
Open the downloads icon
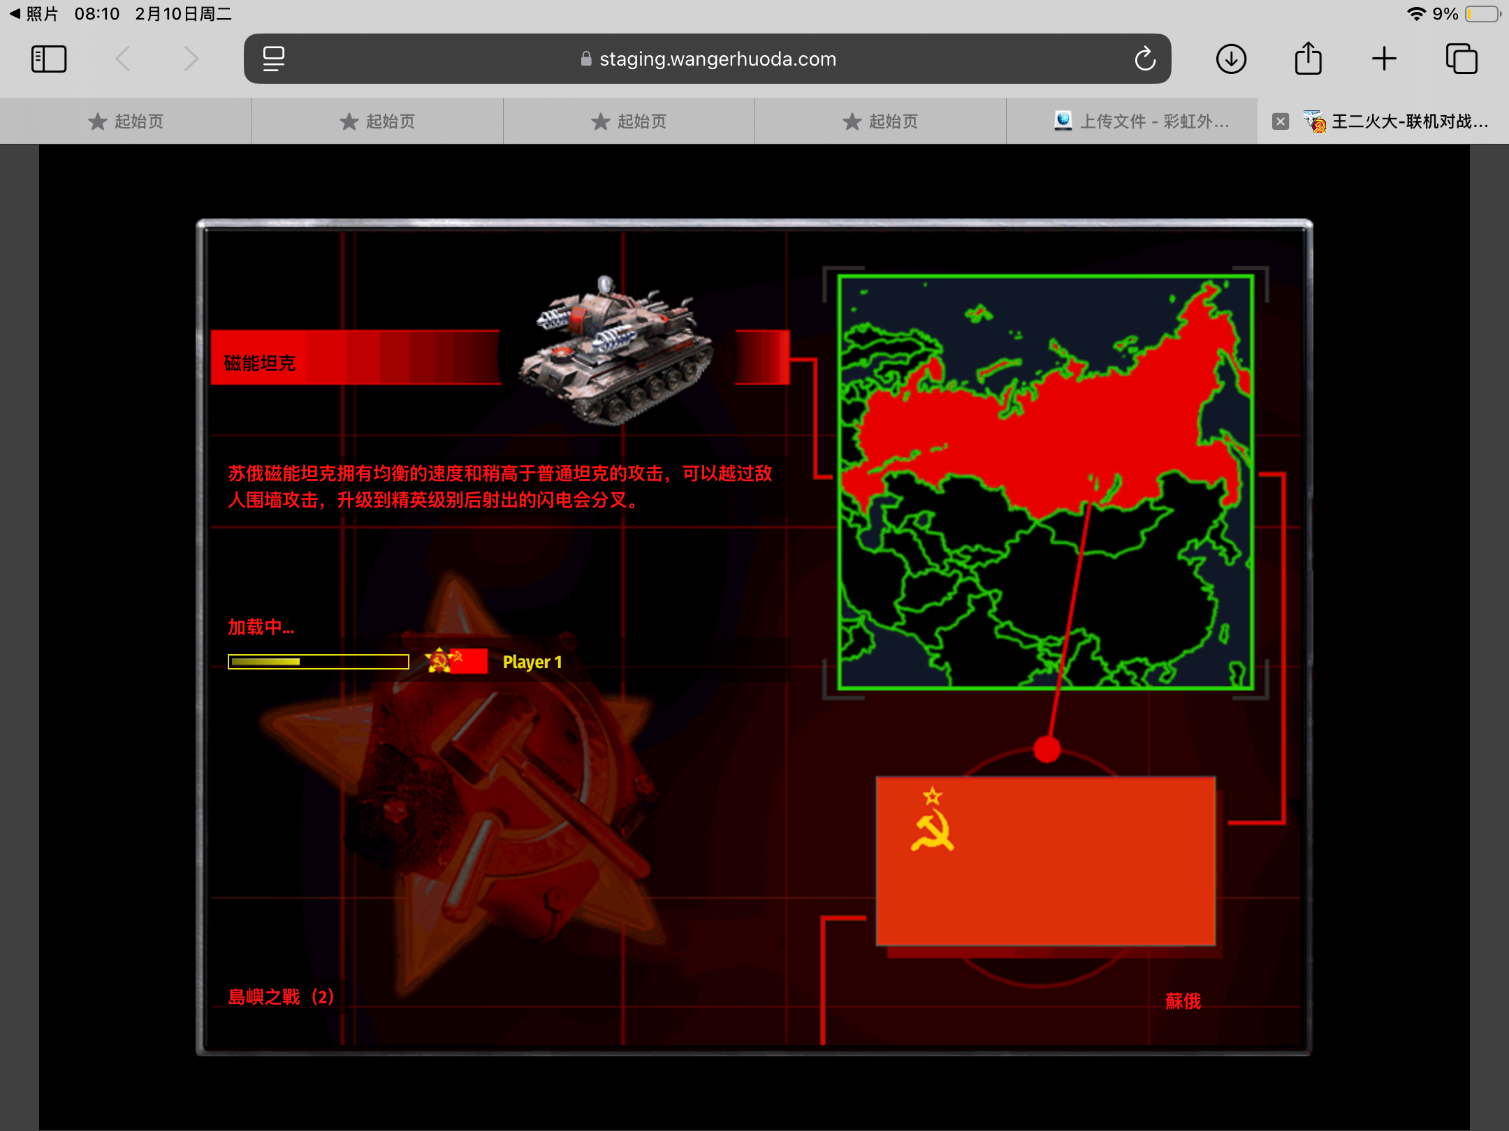1231,59
